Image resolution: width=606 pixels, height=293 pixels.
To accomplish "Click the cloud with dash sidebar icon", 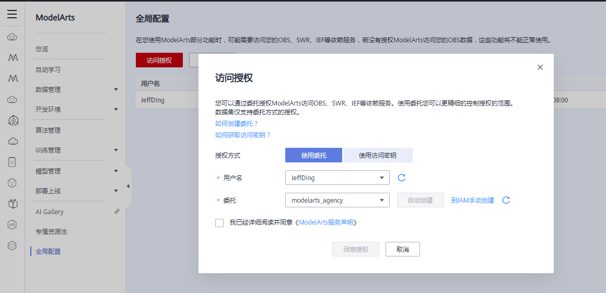I will coord(12,142).
